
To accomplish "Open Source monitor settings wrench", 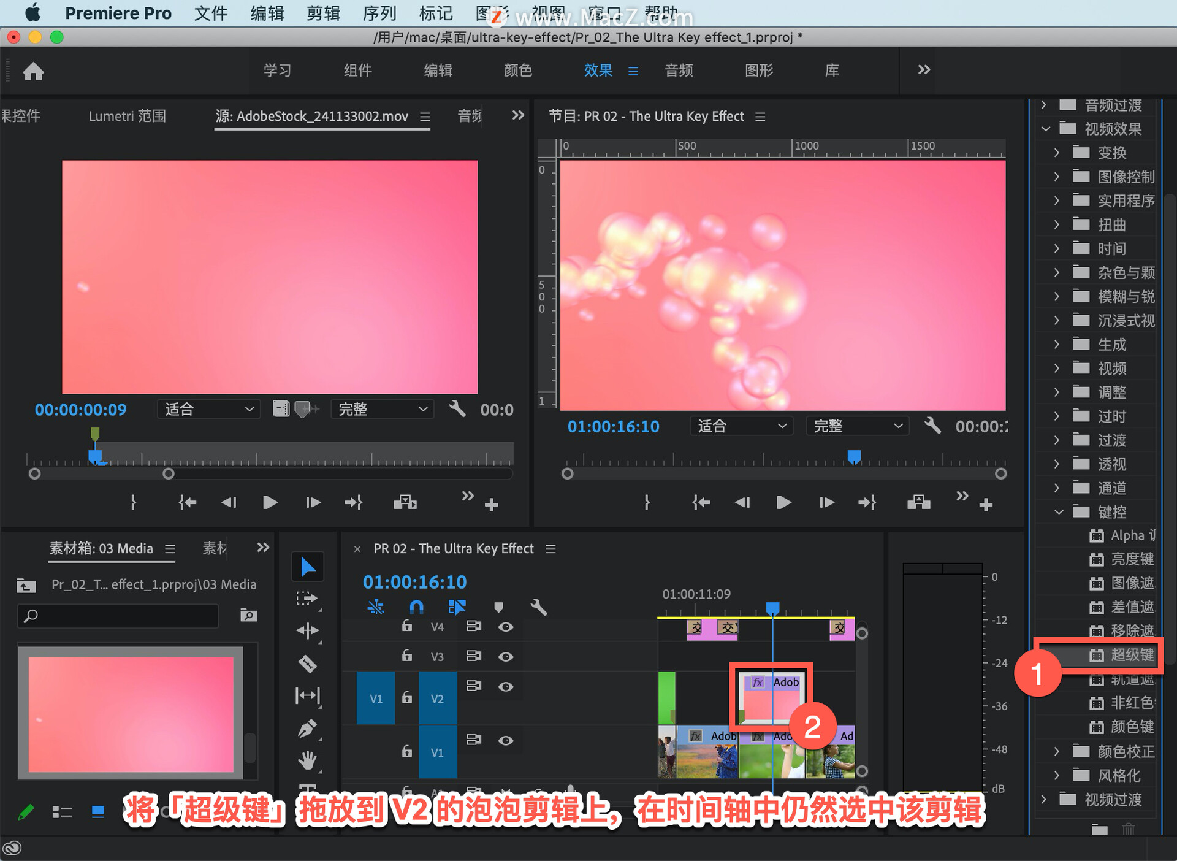I will click(x=457, y=408).
